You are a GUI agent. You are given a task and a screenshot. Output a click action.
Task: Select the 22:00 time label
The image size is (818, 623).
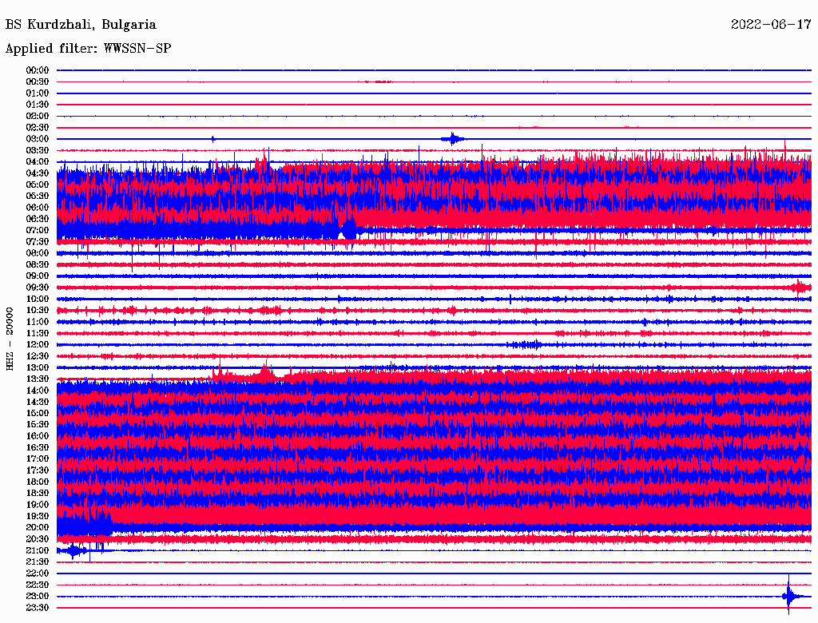click(x=38, y=573)
